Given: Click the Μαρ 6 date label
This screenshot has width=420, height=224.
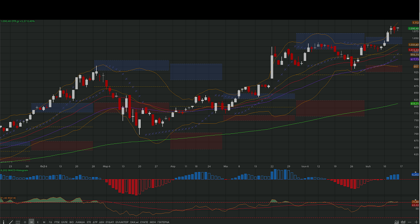Looking at the screenshot, I should (107, 166).
